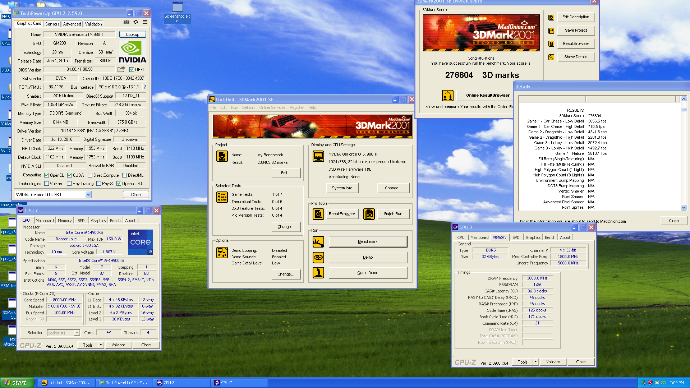This screenshot has width=690, height=388.
Task: Click the GPU name field in GPU-Z
Action: [79, 34]
